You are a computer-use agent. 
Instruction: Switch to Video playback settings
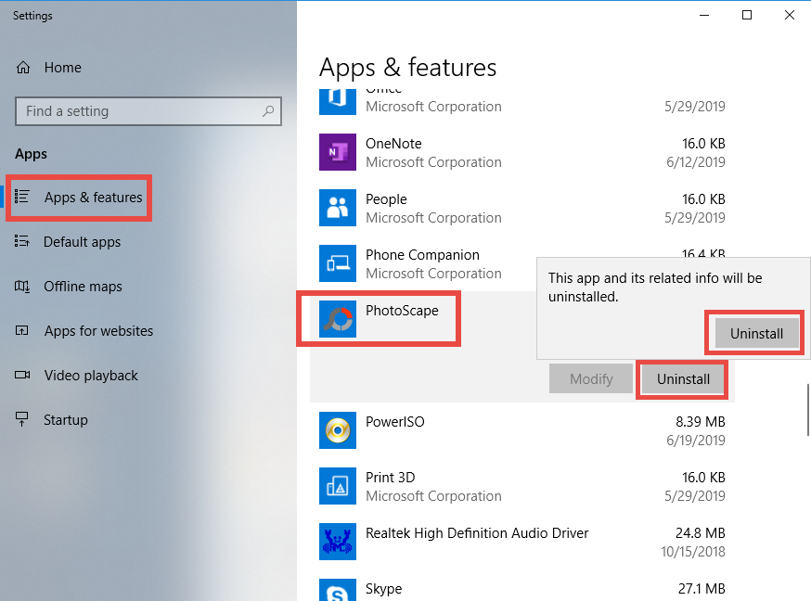(91, 376)
